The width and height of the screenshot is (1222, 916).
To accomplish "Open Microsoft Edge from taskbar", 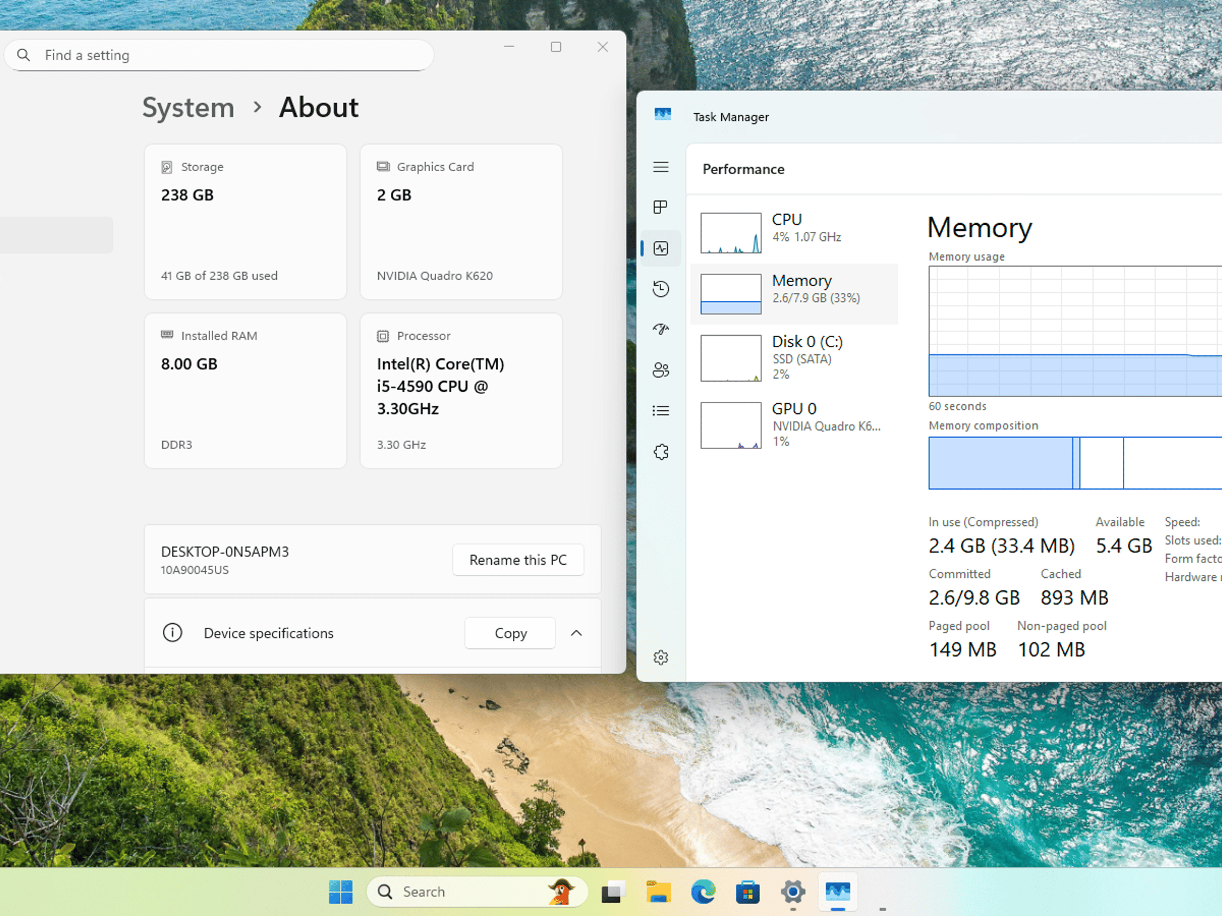I will [x=703, y=892].
